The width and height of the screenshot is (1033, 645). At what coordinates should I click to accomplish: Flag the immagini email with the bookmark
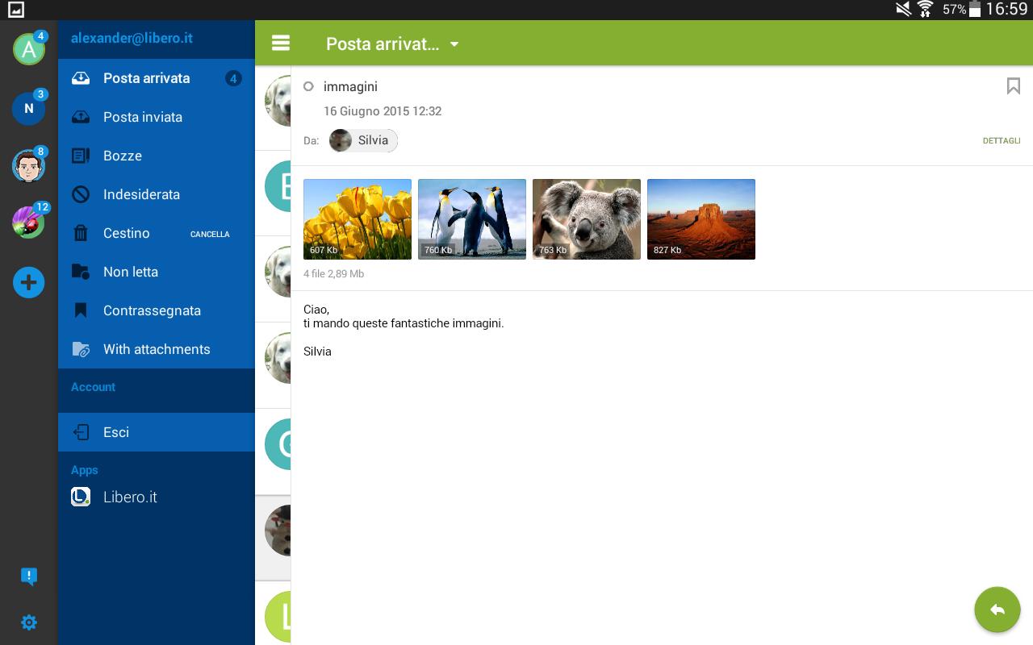coord(1013,86)
